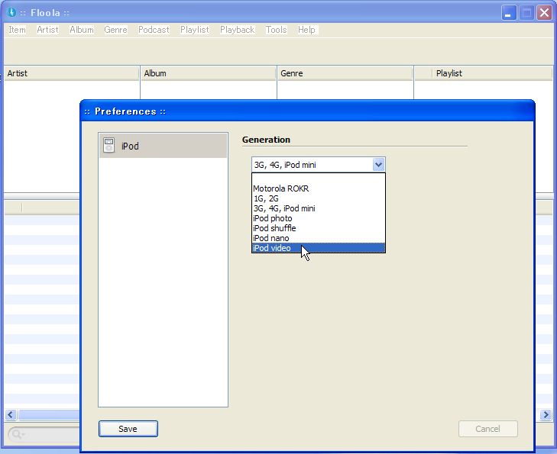
Task: Open the Playlist menu
Action: pyautogui.click(x=195, y=30)
